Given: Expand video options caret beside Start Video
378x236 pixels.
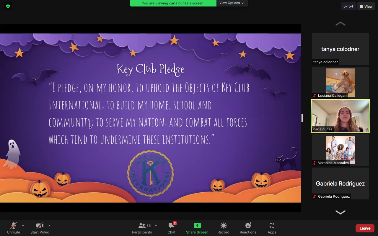Looking at the screenshot, I should point(49,226).
